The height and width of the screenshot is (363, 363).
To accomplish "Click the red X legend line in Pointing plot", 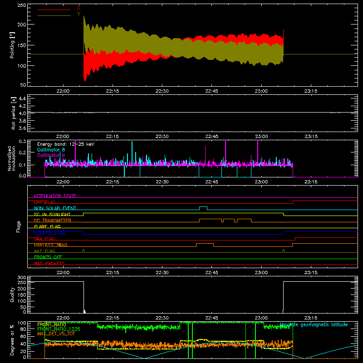I will click(x=54, y=10).
